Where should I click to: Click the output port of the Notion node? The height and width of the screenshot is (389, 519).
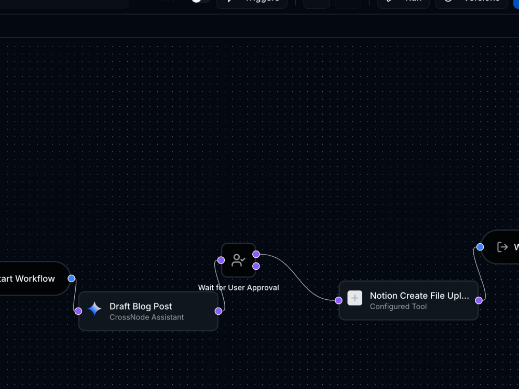tap(479, 300)
